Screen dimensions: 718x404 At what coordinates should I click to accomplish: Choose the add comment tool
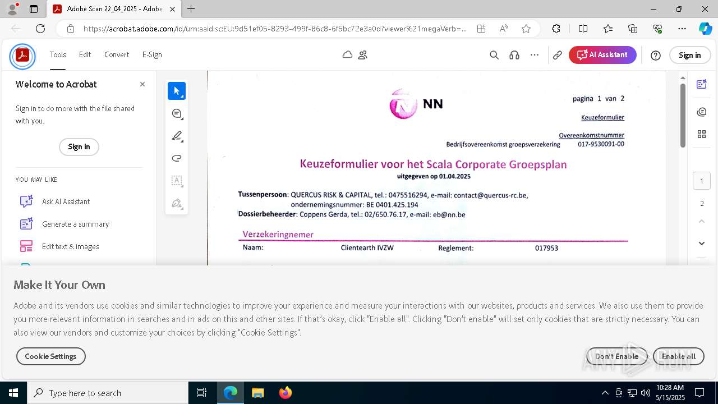(177, 113)
